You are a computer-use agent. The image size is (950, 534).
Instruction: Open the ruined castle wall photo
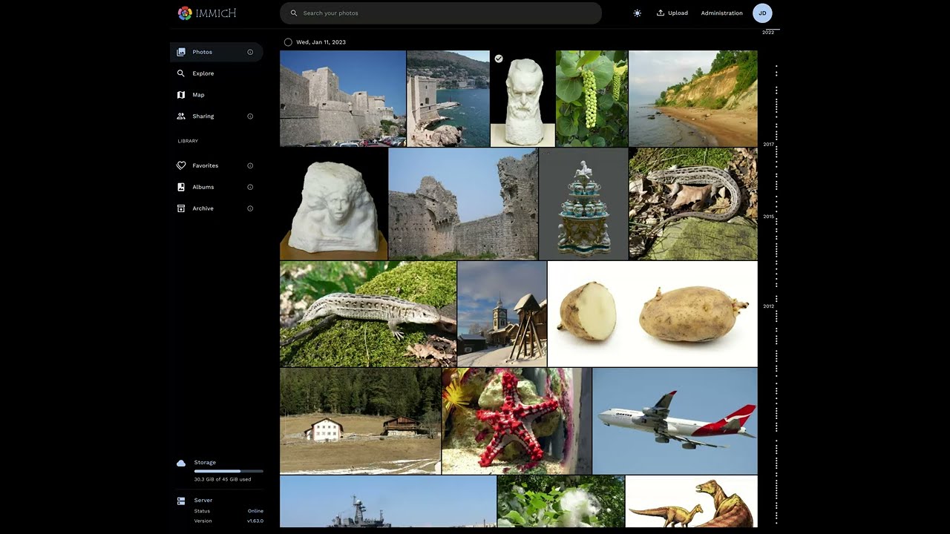[463, 204]
